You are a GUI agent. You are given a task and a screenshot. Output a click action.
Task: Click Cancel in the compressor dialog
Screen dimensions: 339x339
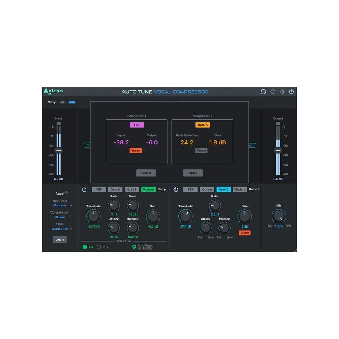pyautogui.click(x=146, y=172)
